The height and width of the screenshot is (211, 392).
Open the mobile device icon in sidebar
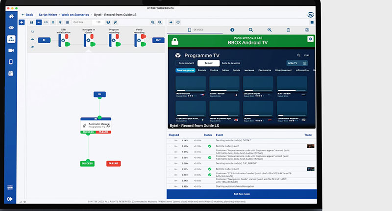11,62
